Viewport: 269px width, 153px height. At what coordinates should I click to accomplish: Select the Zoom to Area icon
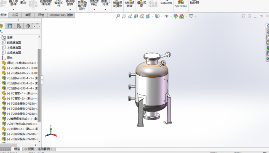[124, 16]
